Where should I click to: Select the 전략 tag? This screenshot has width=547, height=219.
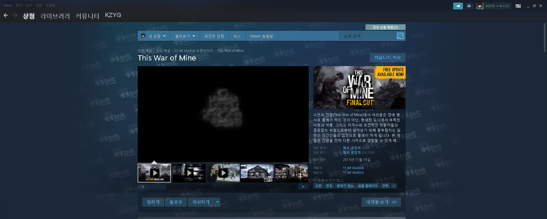click(x=385, y=186)
